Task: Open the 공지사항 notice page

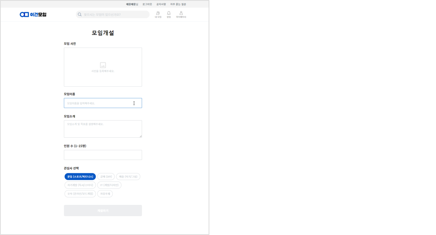Action: coord(161,4)
